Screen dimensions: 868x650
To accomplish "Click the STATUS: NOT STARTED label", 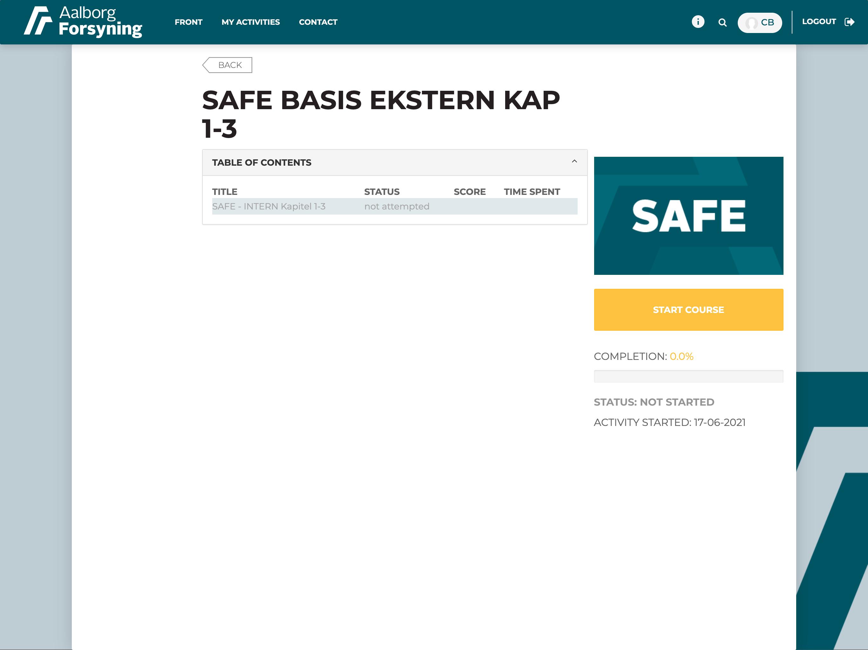I will click(x=654, y=402).
